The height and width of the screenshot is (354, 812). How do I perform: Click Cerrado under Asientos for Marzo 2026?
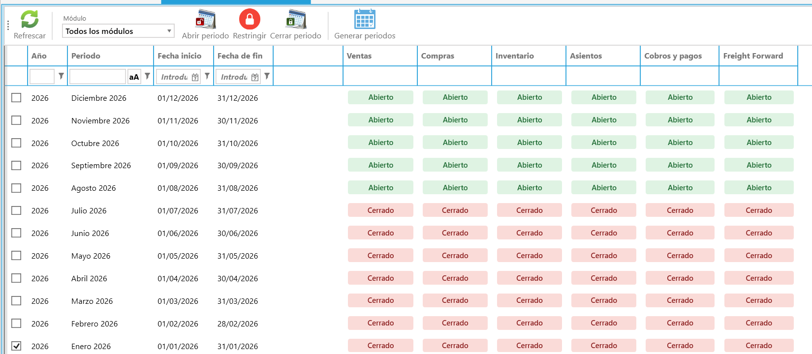604,300
